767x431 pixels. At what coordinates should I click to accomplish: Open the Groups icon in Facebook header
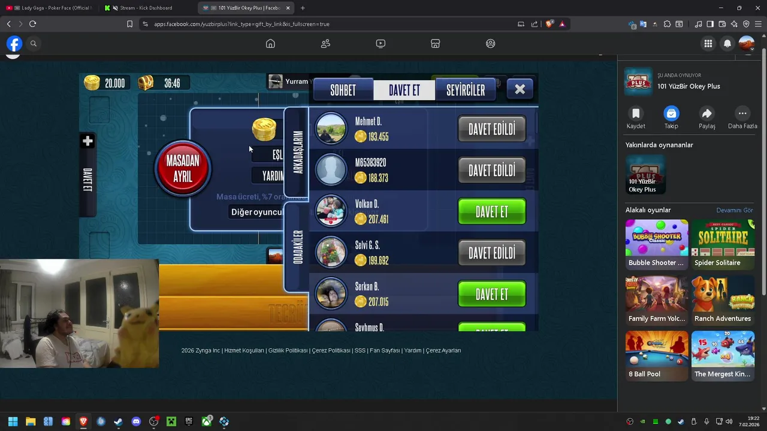point(491,44)
